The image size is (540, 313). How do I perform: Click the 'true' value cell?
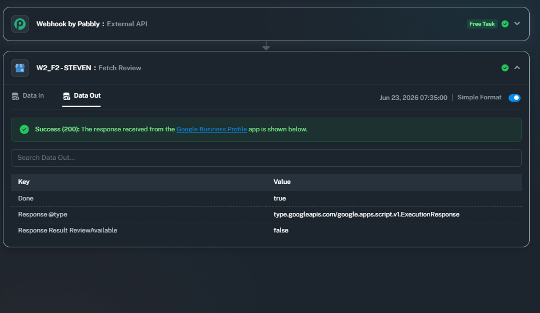pos(279,198)
